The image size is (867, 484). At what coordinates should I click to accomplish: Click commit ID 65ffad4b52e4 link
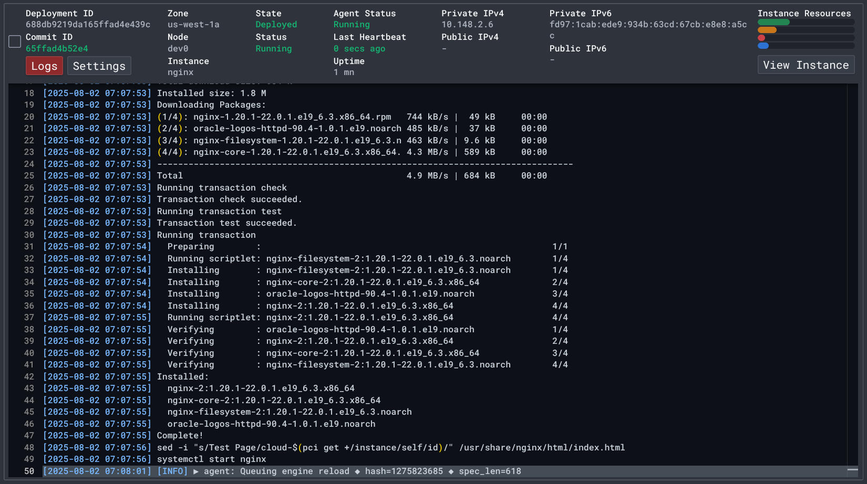click(x=57, y=49)
